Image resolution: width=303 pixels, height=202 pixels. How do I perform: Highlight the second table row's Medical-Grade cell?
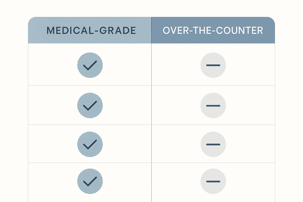[x=53, y=105]
